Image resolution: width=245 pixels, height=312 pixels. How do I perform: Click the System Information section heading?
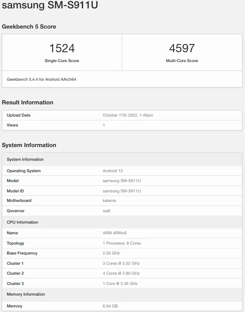[x=29, y=145]
